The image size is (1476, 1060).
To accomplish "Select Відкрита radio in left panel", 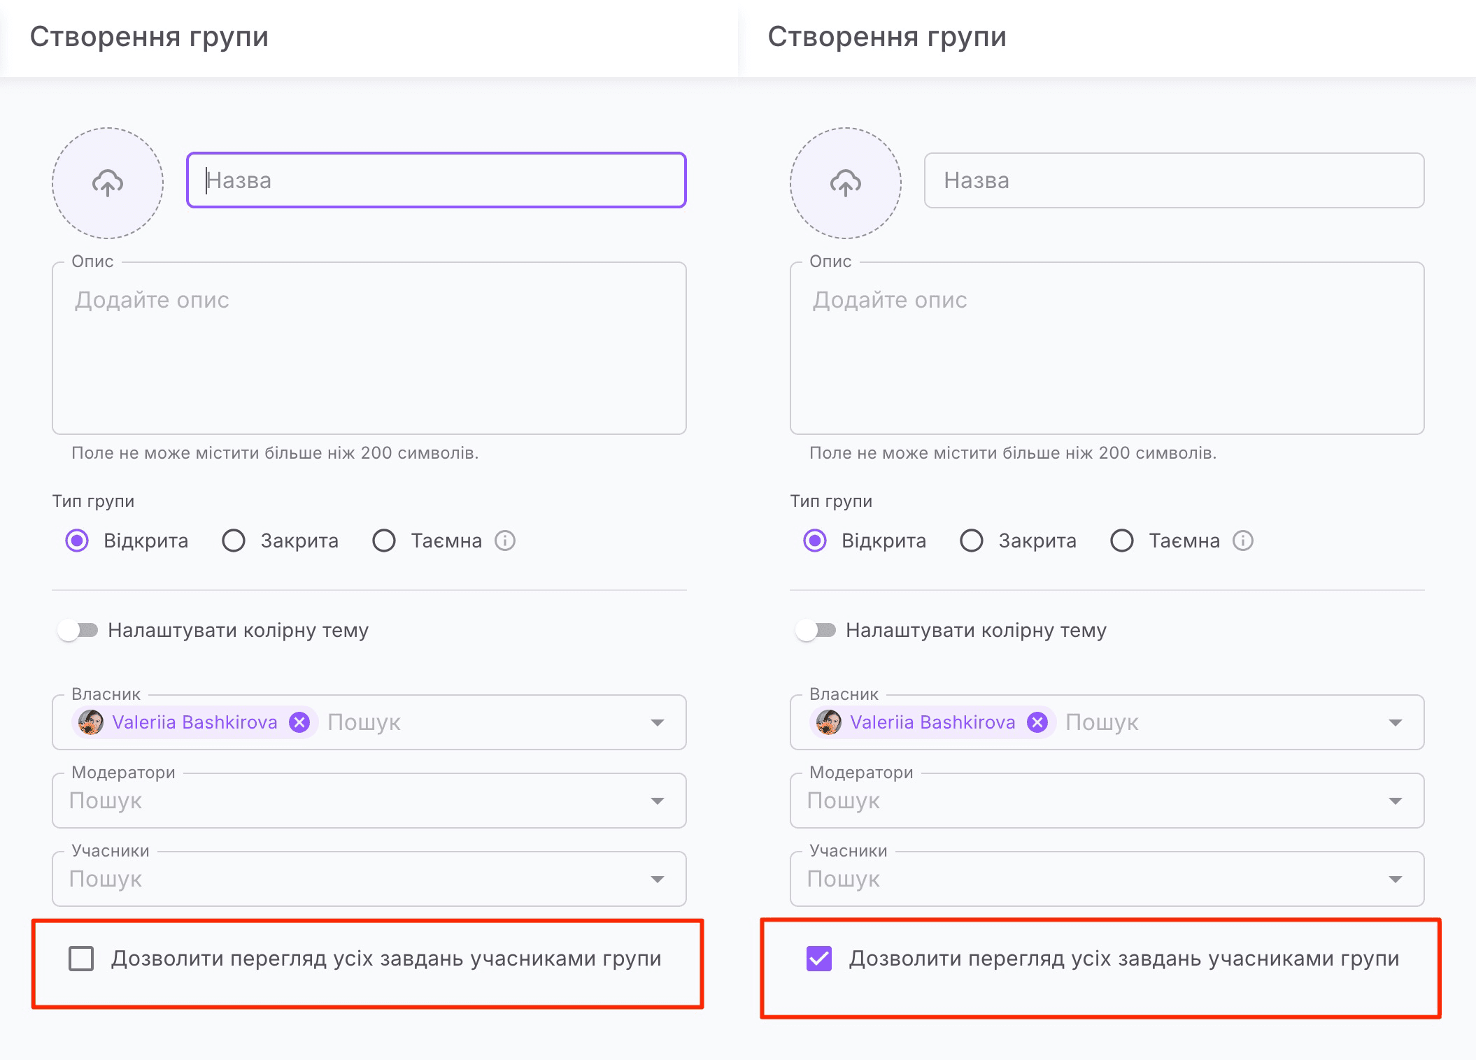I will 77,540.
